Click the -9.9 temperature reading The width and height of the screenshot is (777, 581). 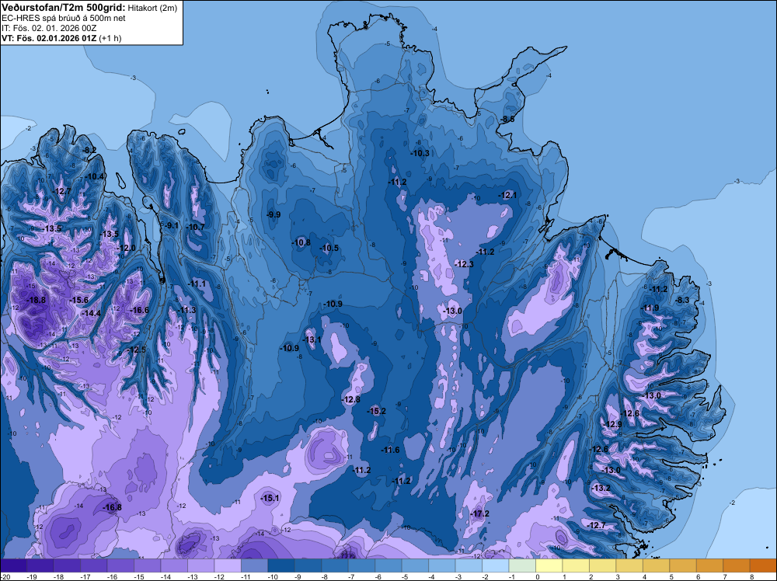point(274,215)
